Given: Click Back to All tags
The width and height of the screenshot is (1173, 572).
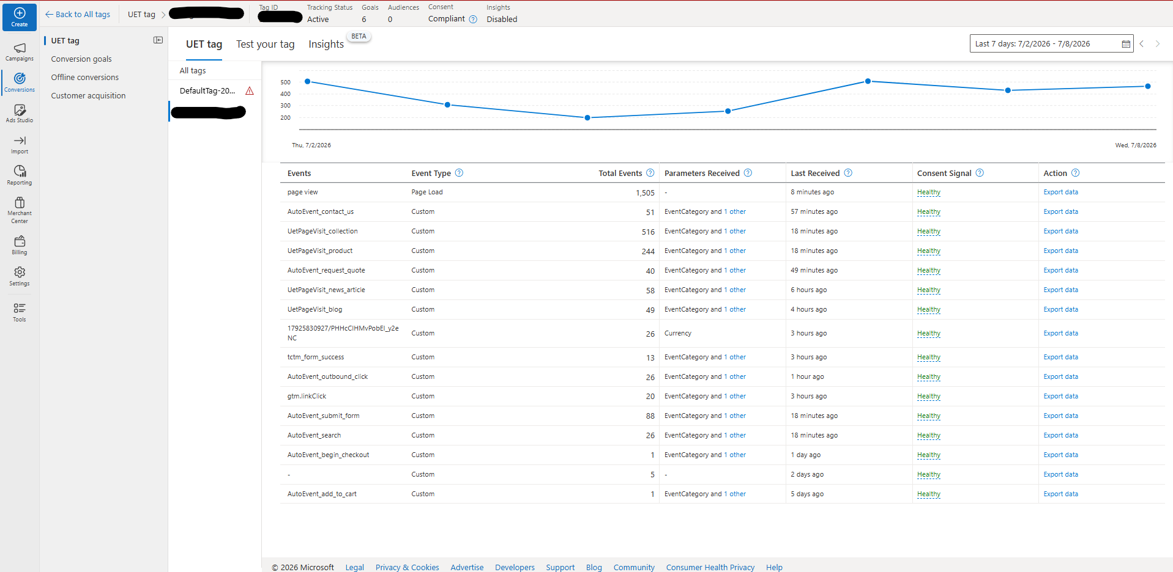Looking at the screenshot, I should (78, 14).
